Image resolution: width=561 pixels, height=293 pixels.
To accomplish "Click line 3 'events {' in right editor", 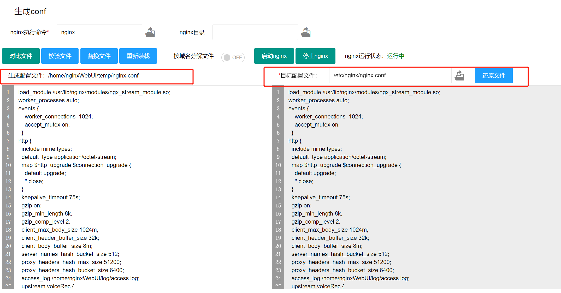I will (x=298, y=109).
